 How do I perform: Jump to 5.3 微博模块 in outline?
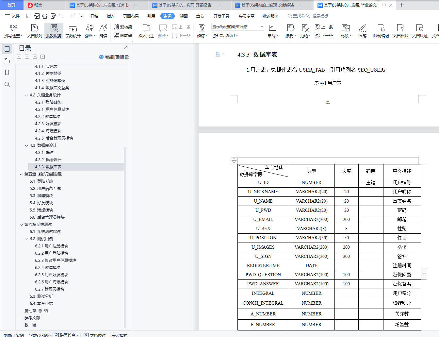41,196
